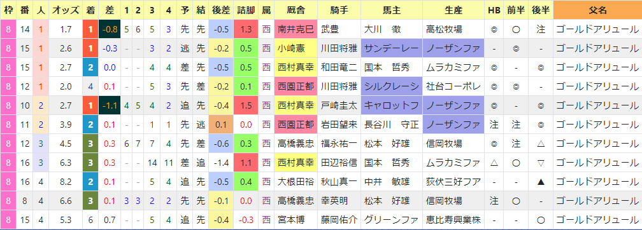Click owner シルクレーシ cell
This screenshot has height=230, width=642.
tap(392, 86)
